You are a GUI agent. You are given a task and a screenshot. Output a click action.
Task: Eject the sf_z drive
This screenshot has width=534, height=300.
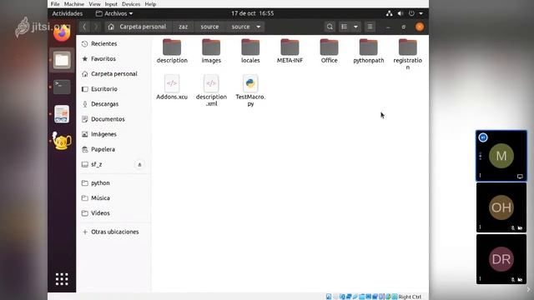pyautogui.click(x=139, y=165)
